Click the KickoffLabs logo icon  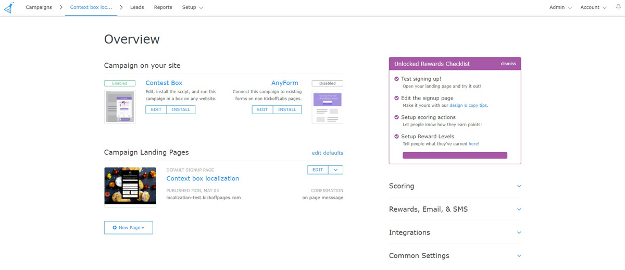click(8, 7)
